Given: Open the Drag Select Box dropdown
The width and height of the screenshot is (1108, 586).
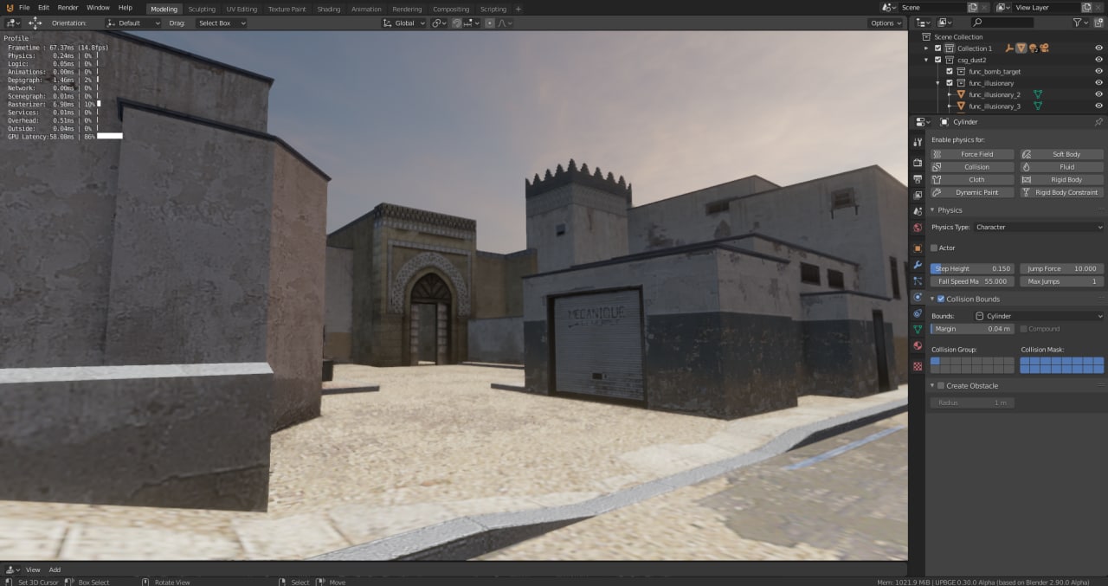Looking at the screenshot, I should point(221,23).
